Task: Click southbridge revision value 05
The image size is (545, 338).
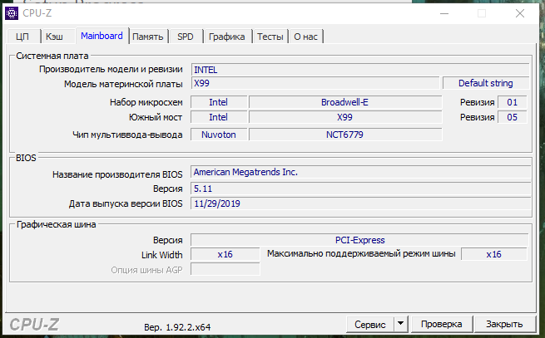Action: pos(513,117)
